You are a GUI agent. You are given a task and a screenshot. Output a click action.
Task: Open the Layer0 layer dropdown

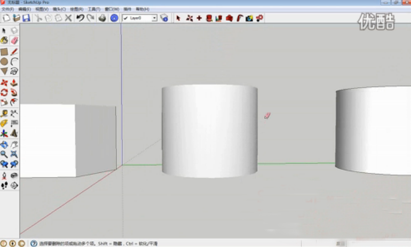tap(154, 18)
